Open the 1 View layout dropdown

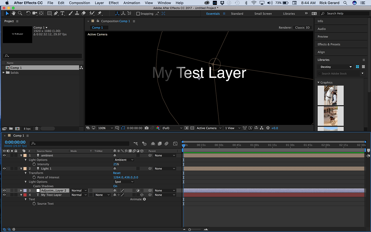tap(233, 128)
